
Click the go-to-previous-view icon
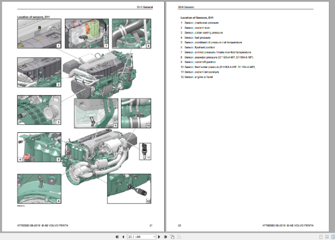[172, 237]
